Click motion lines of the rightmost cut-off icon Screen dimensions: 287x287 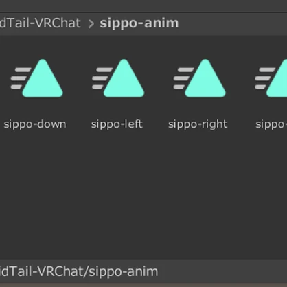point(264,78)
